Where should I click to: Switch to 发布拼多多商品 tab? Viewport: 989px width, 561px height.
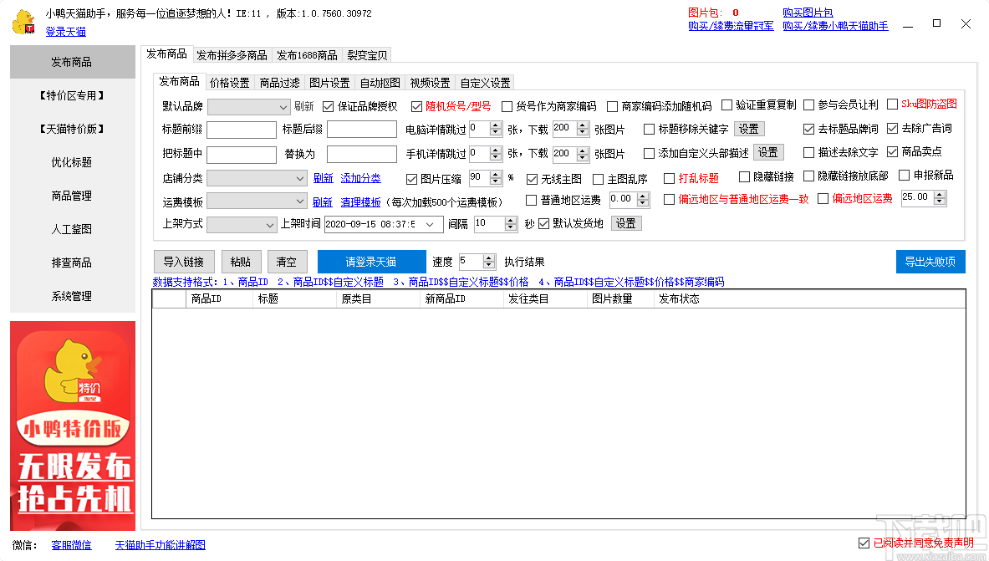coord(232,55)
